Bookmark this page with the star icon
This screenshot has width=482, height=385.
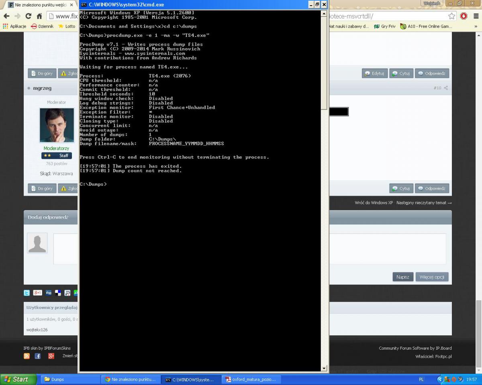(x=452, y=16)
